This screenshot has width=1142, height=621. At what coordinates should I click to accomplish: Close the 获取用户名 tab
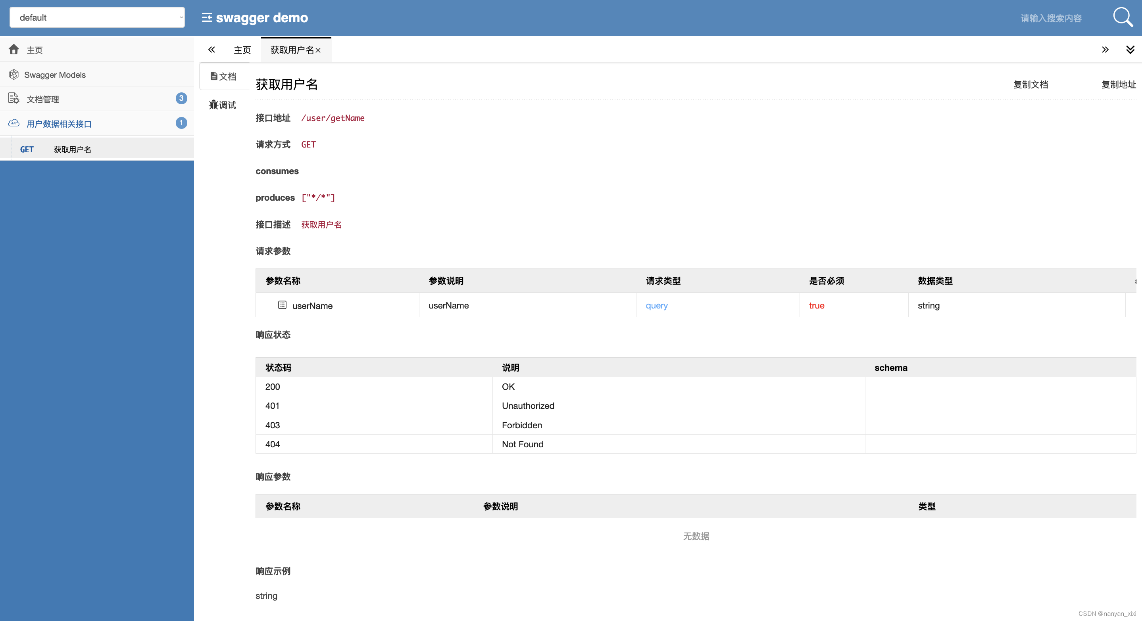coord(318,50)
